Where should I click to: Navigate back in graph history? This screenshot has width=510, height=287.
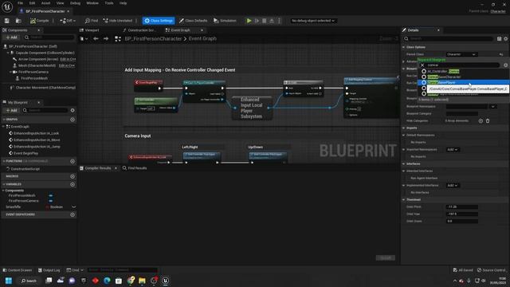96,39
